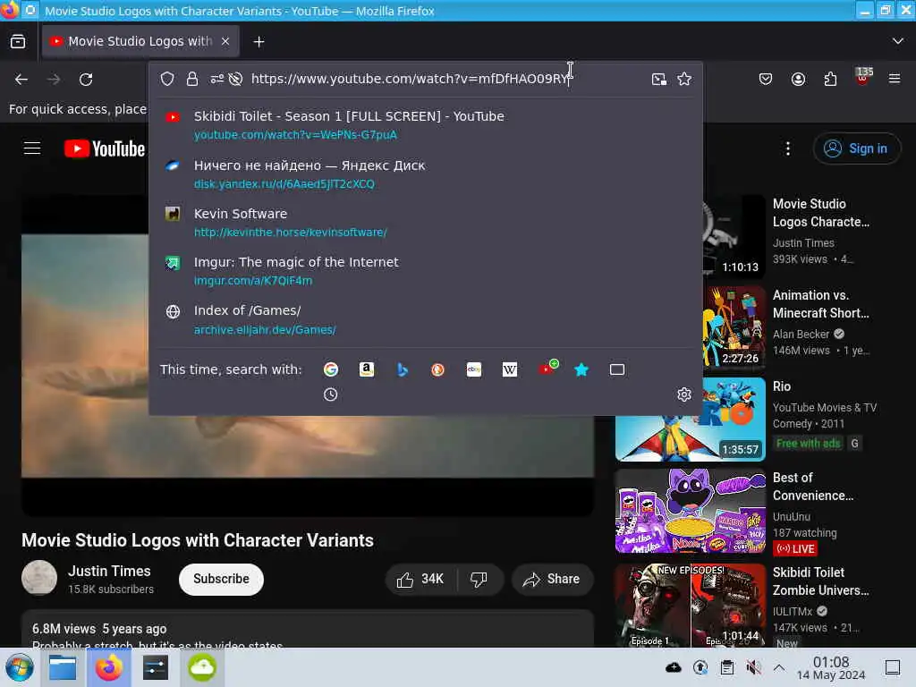
Task: Click Firefox icon in taskbar
Action: (x=108, y=667)
